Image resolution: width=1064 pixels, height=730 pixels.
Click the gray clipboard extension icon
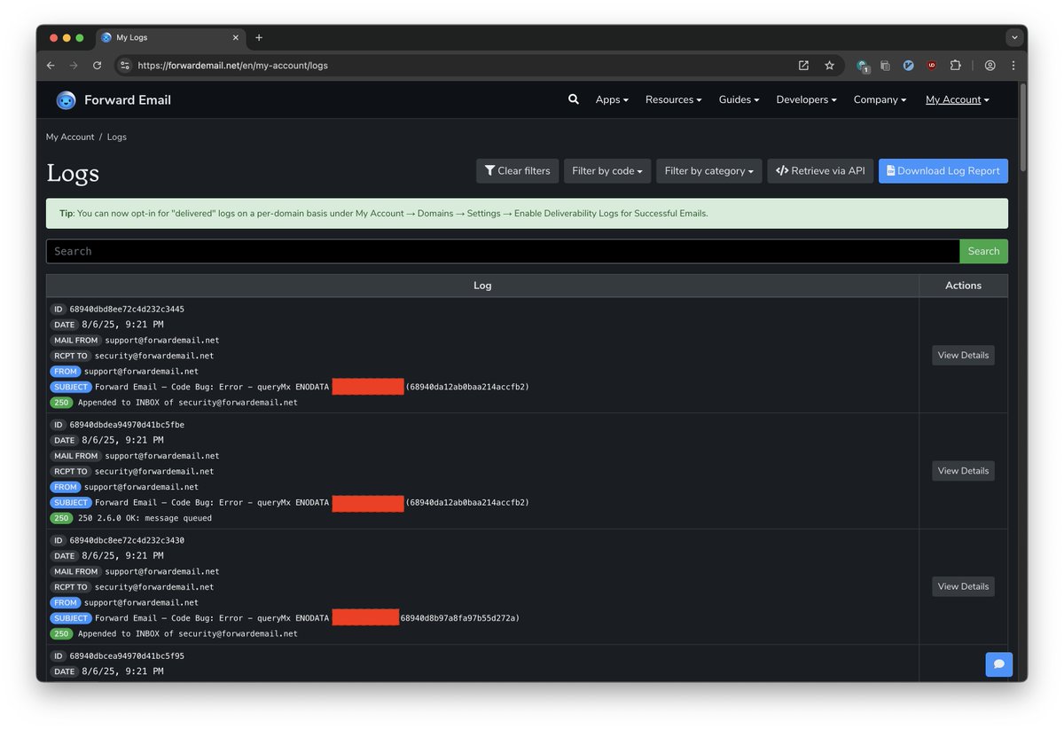tap(885, 66)
